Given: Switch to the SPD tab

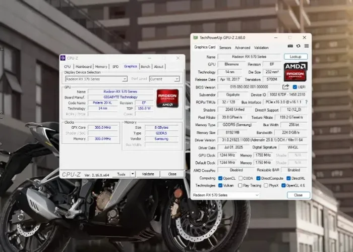Looking at the screenshot, I should (x=115, y=67).
